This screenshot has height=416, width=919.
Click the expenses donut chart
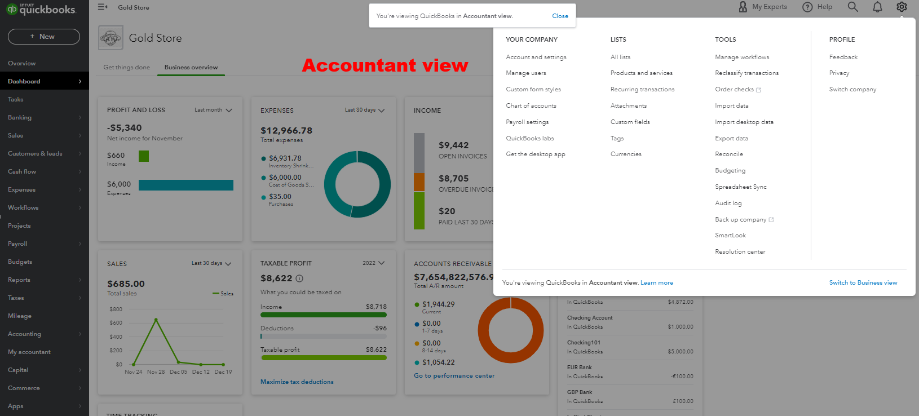click(357, 184)
